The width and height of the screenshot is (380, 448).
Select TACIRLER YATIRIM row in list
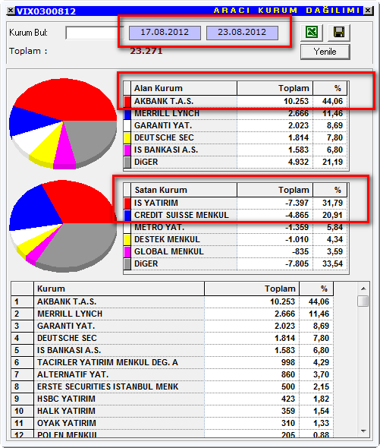pos(172,362)
